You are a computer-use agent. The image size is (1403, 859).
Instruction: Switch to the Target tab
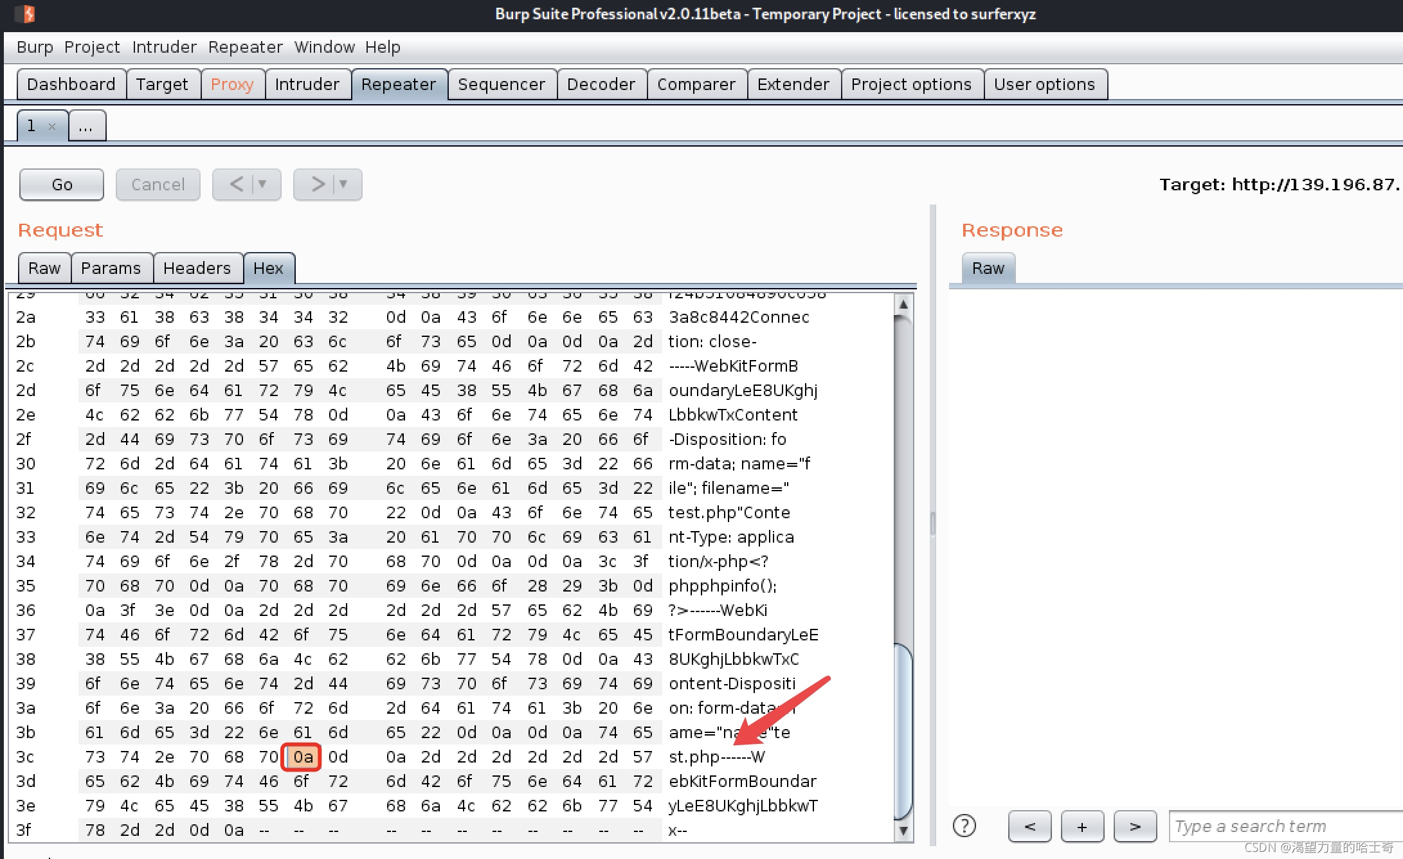point(162,84)
